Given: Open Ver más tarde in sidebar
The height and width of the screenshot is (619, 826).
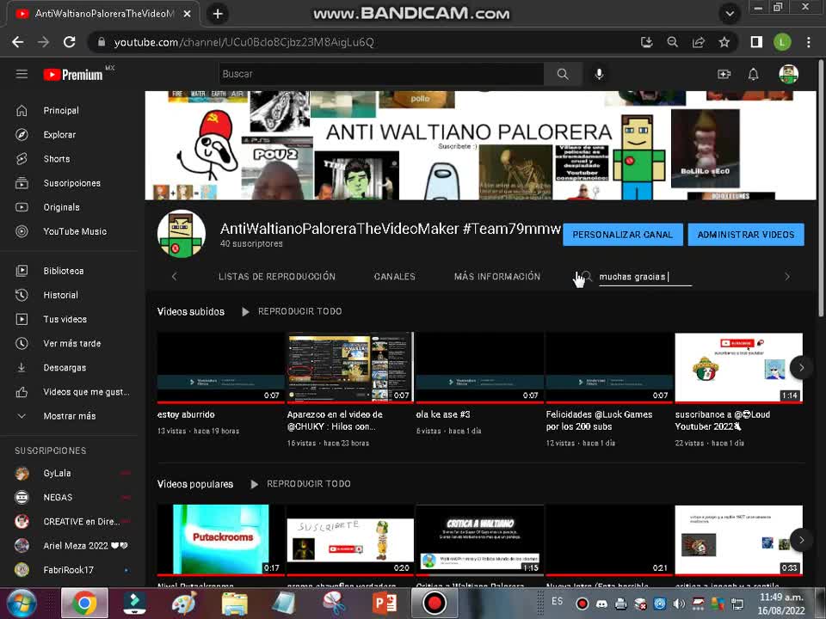Looking at the screenshot, I should pyautogui.click(x=72, y=344).
